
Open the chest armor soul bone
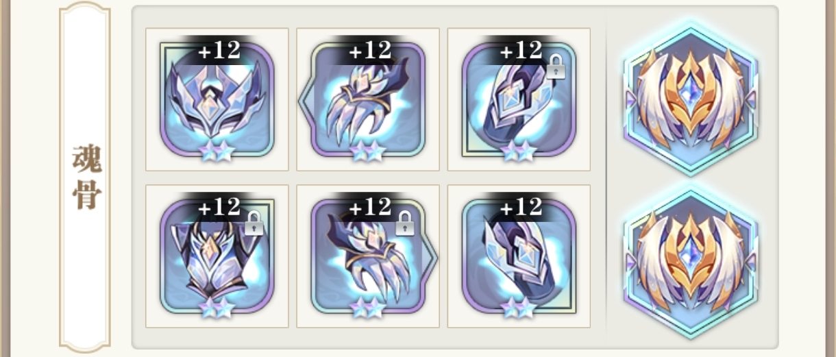217,256
